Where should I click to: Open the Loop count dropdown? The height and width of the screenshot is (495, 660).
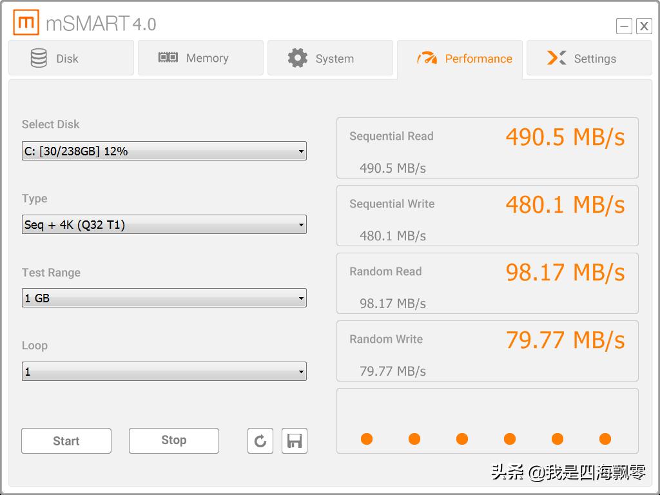(x=164, y=372)
